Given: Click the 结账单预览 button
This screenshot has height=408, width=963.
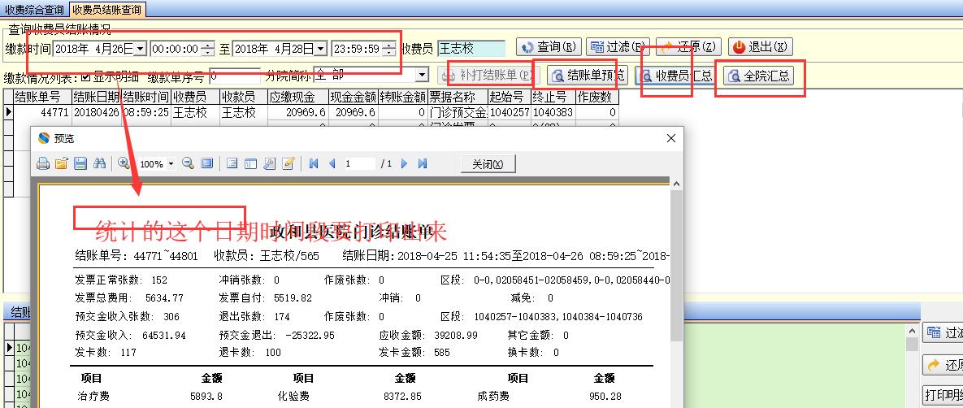Looking at the screenshot, I should (587, 76).
